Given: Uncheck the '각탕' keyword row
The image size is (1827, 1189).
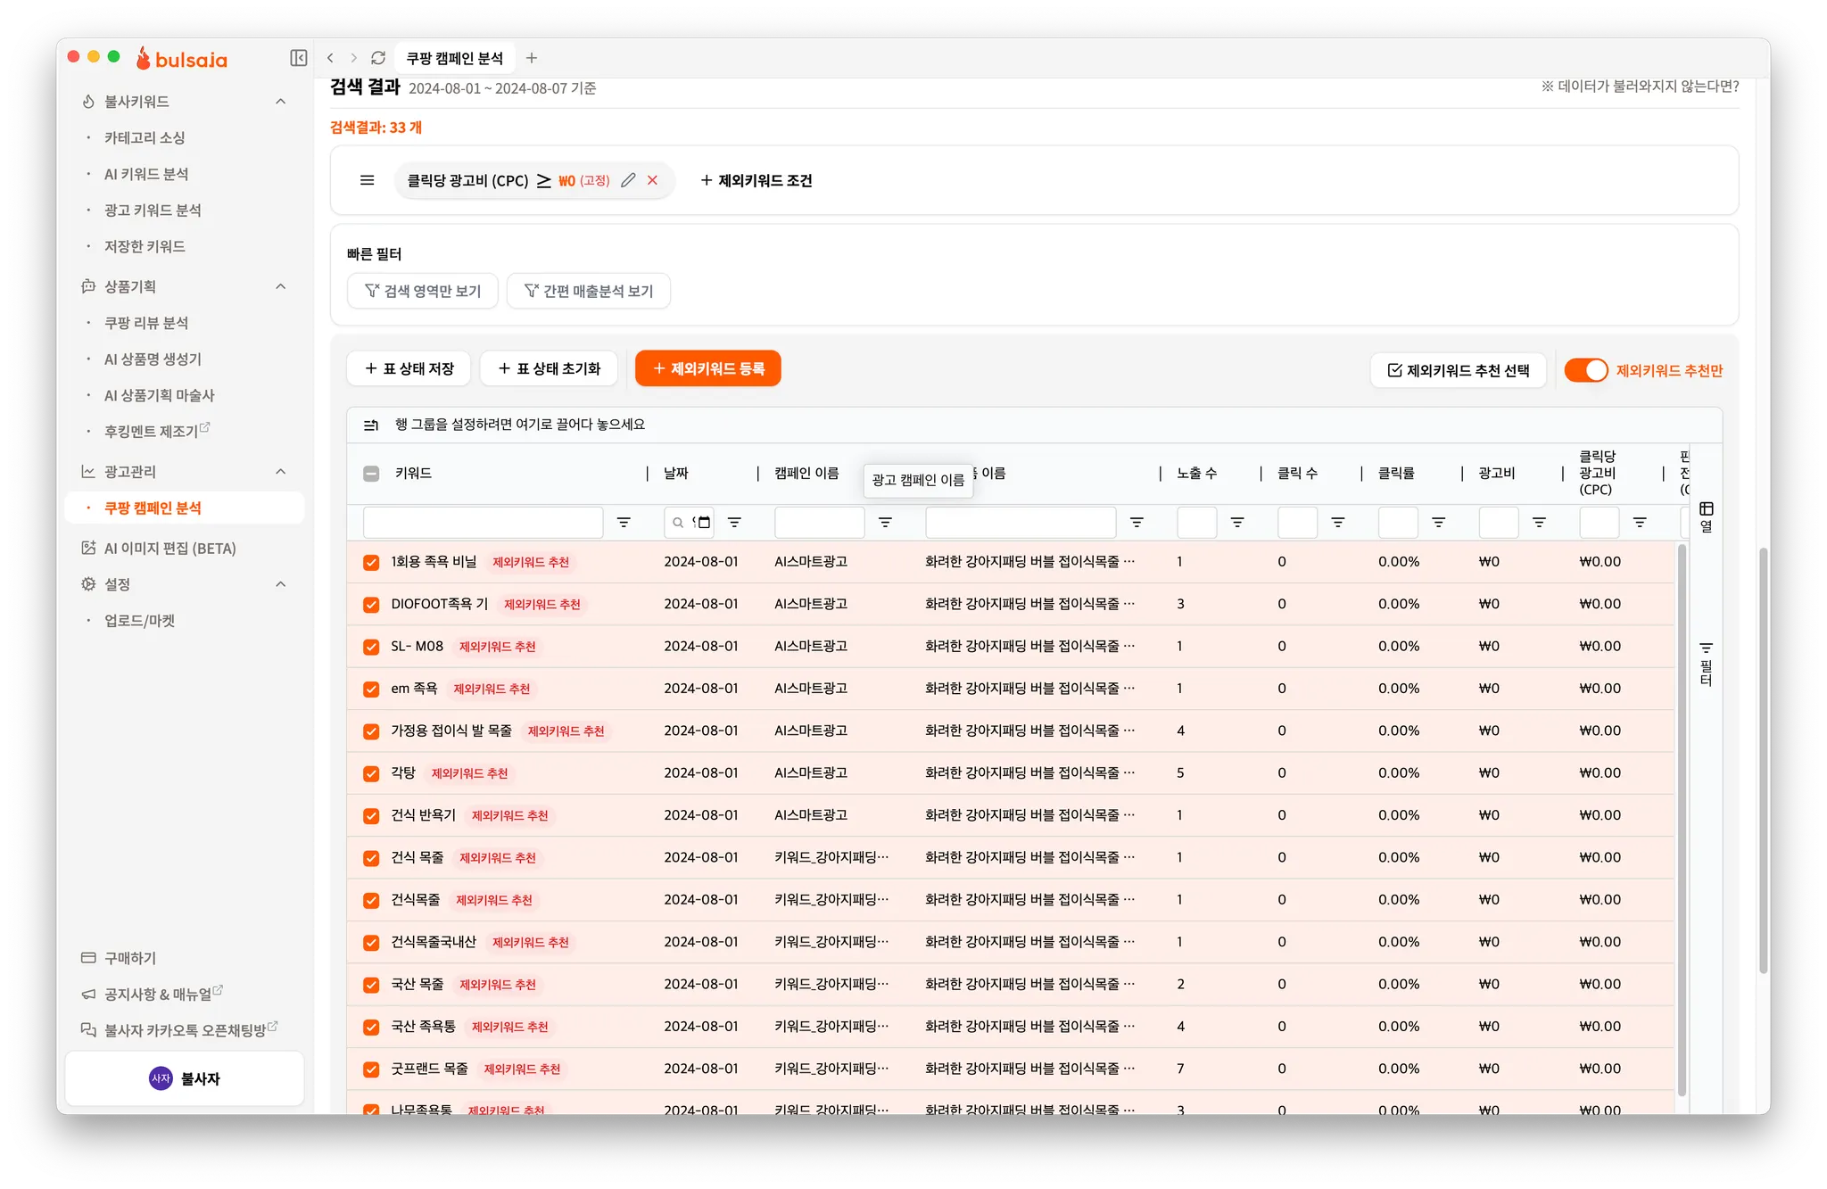Looking at the screenshot, I should 371,773.
